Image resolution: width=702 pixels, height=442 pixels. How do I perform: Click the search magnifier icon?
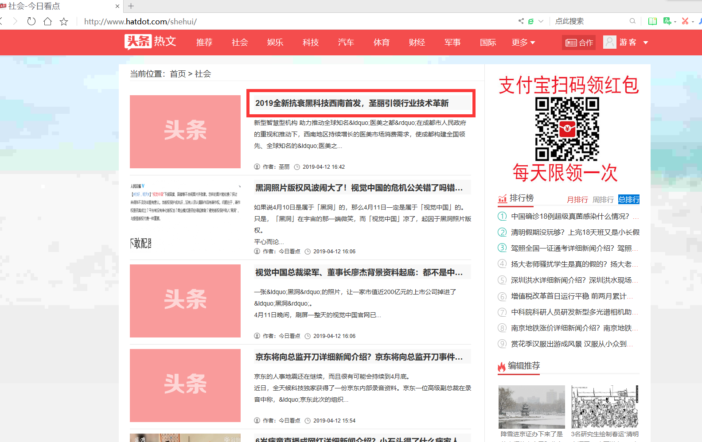(x=632, y=21)
